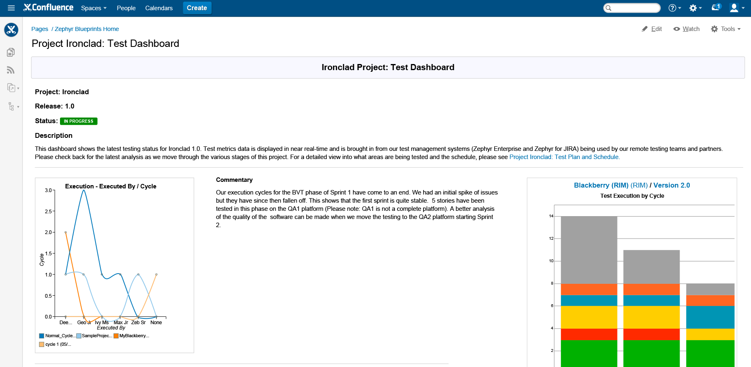This screenshot has width=751, height=367.
Task: Open space shortcuts icon in sidebar
Action: (13, 88)
